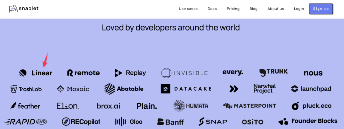This screenshot has width=344, height=129.
Task: Click the SNAP logo
Action: click(x=213, y=122)
